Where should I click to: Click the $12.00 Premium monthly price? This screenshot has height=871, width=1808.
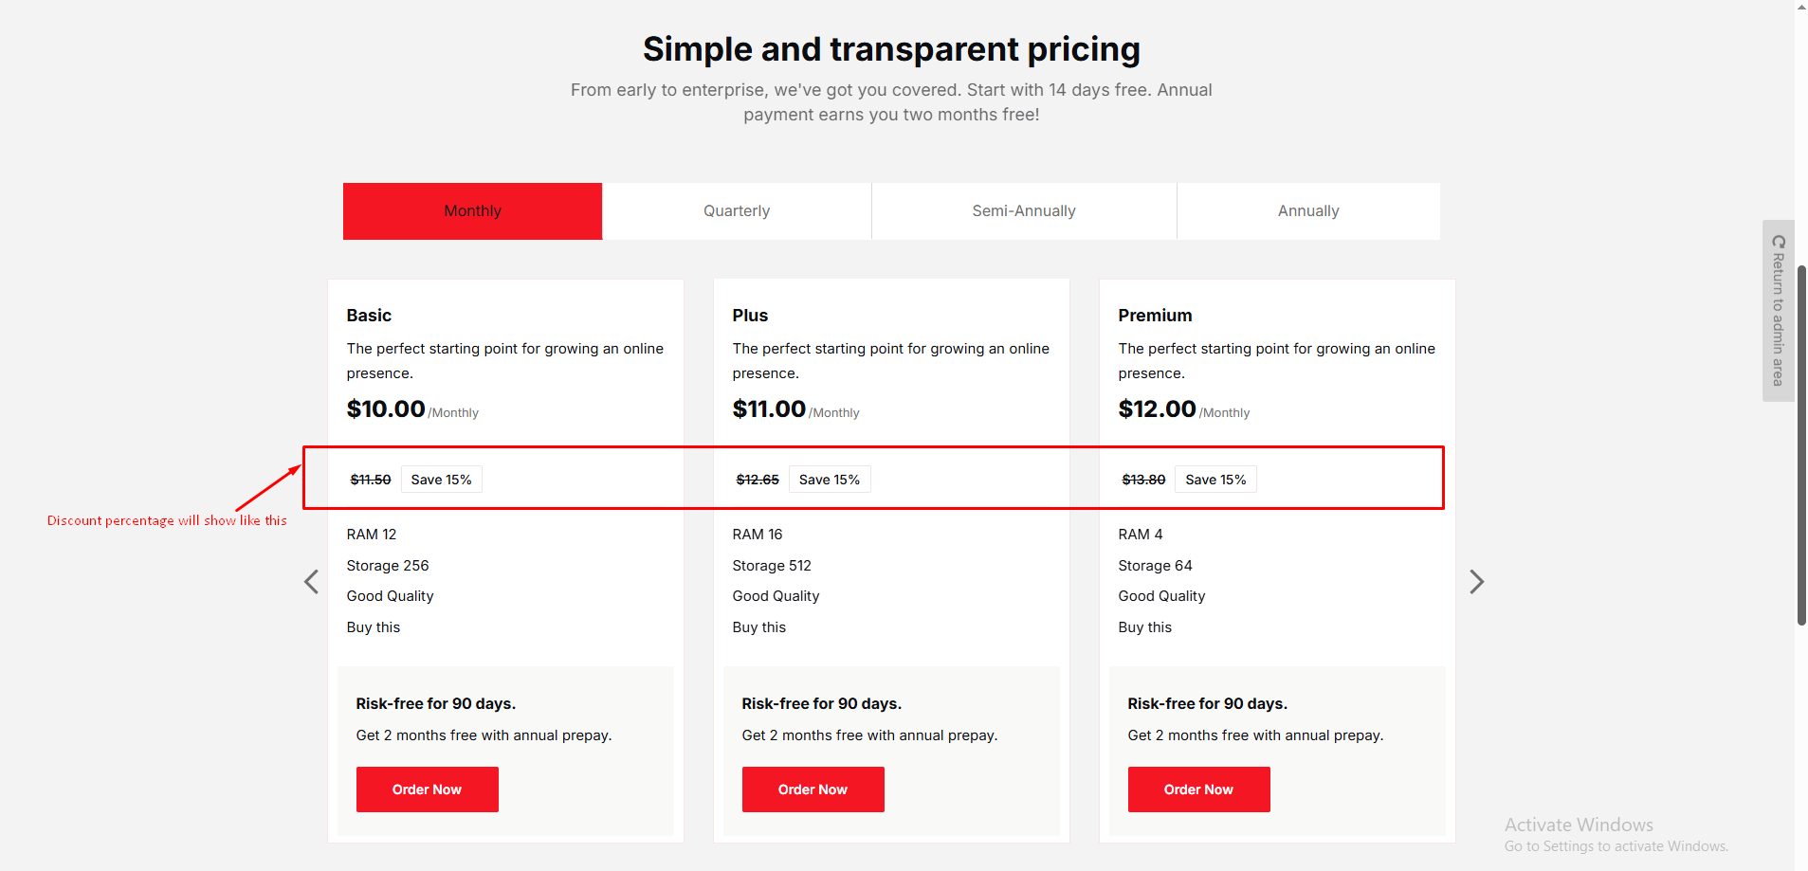point(1157,409)
